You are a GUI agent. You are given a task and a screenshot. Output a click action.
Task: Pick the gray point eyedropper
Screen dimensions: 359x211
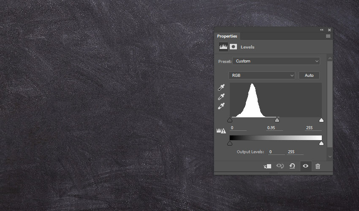click(221, 97)
